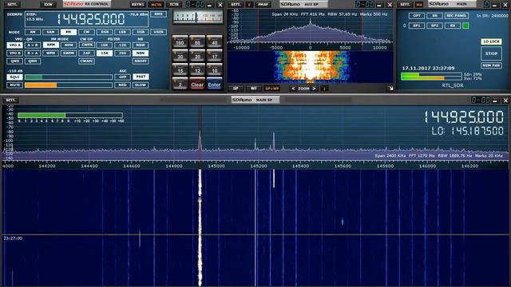Select the 10 meter band keypad button
Viewport: 511px width, 287px height.
[214, 69]
